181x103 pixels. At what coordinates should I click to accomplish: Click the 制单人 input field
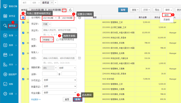click(x=59, y=52)
